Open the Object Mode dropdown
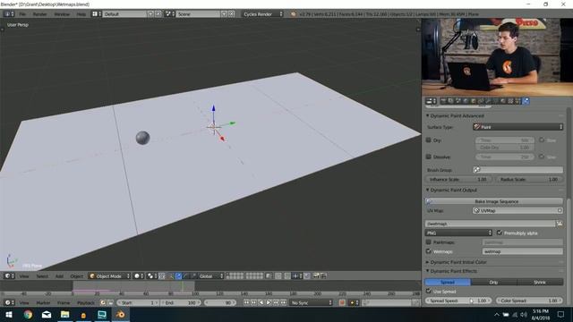The height and width of the screenshot is (322, 573). point(109,276)
